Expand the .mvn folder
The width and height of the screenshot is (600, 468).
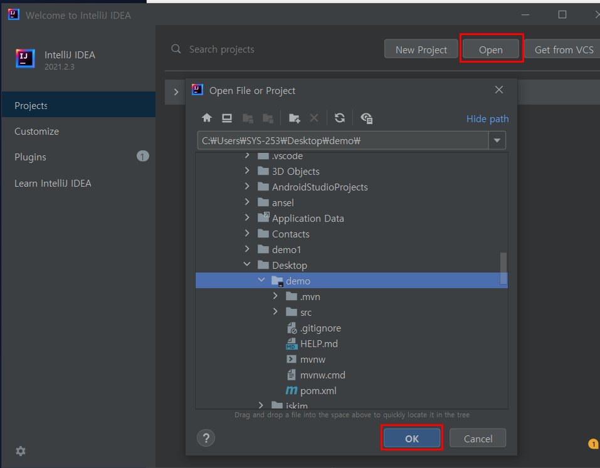coord(275,296)
